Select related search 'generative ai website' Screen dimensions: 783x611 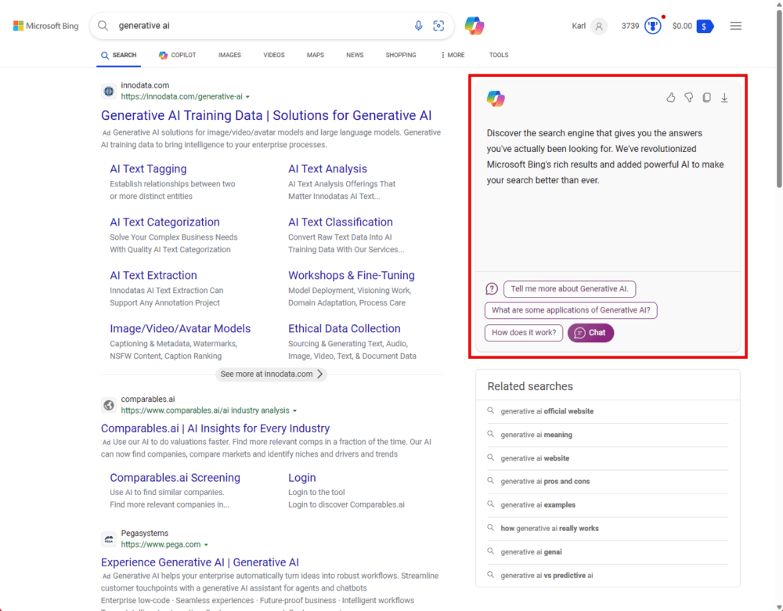point(535,457)
